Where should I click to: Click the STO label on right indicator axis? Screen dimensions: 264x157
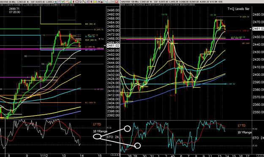coord(256,138)
